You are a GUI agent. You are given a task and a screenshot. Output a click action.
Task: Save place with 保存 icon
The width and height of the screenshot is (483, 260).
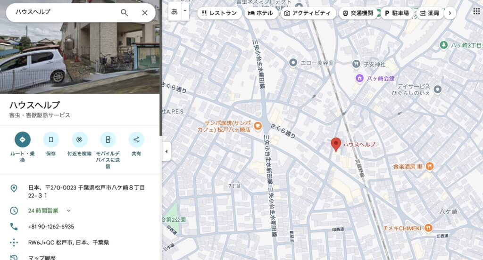(51, 139)
